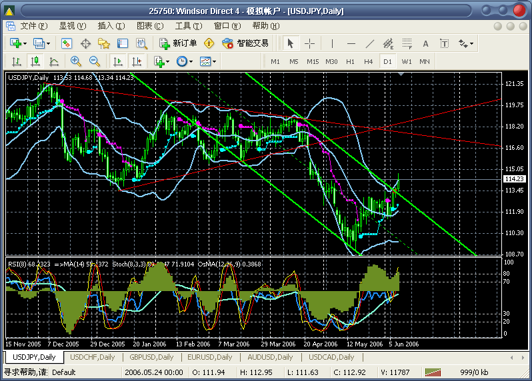The width and height of the screenshot is (532, 381).
Task: Draw a trendline with the diagonal line tool
Action: click(370, 43)
